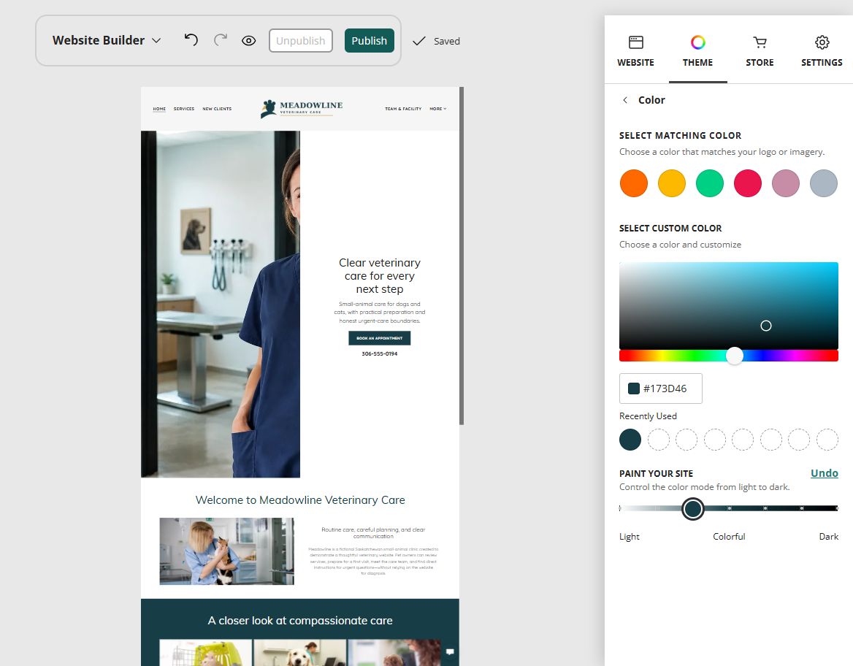Edit the hex color field #173D46
Image resolution: width=853 pixels, height=666 pixels.
tap(660, 388)
